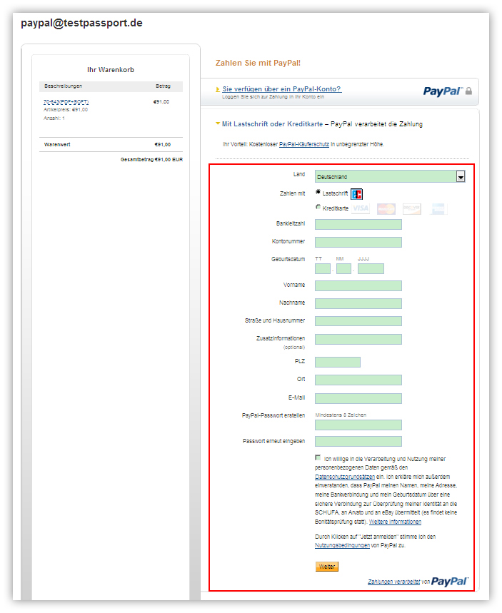Click the PayPal logo with padlock
Screen dimensions: 502x613
[x=447, y=91]
